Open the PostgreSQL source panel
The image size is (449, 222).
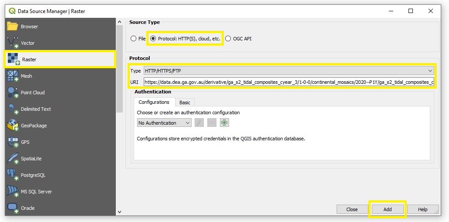click(60, 176)
